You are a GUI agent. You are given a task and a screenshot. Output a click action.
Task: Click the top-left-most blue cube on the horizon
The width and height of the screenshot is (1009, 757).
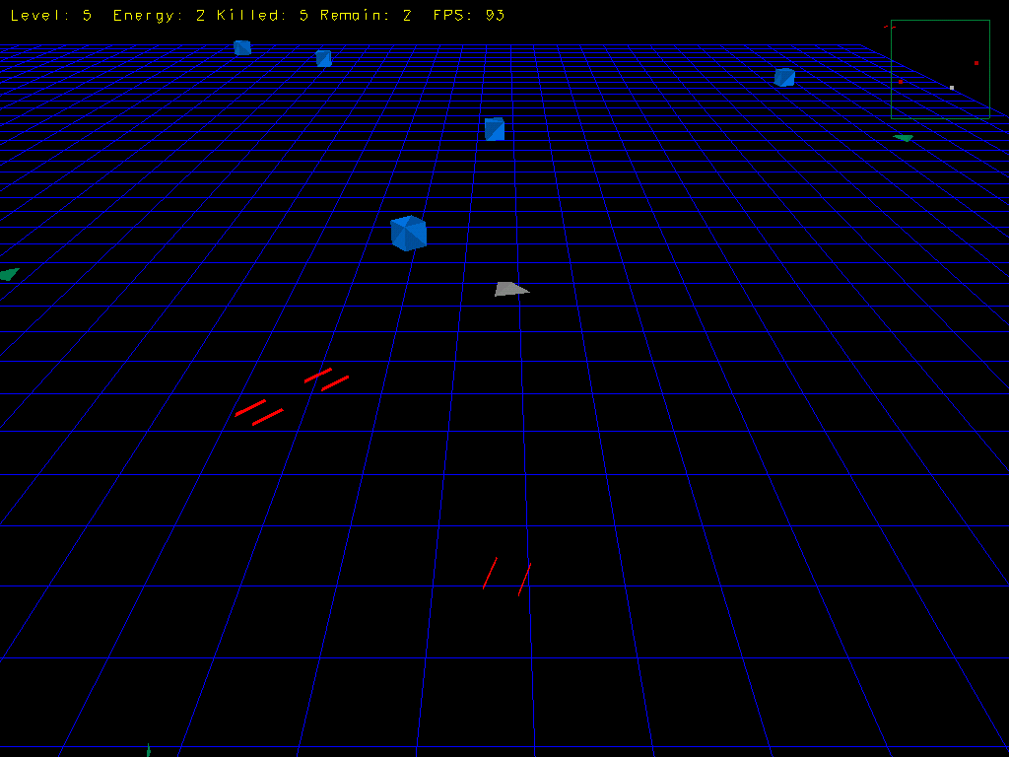tap(242, 47)
